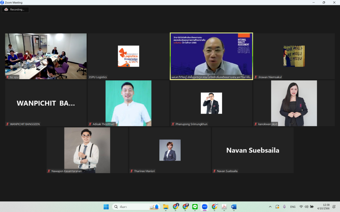Select kanokwan's profile photo tile
340x212 pixels.
point(294,103)
